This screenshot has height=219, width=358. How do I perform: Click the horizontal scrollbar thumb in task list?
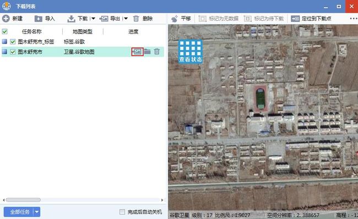23,200
